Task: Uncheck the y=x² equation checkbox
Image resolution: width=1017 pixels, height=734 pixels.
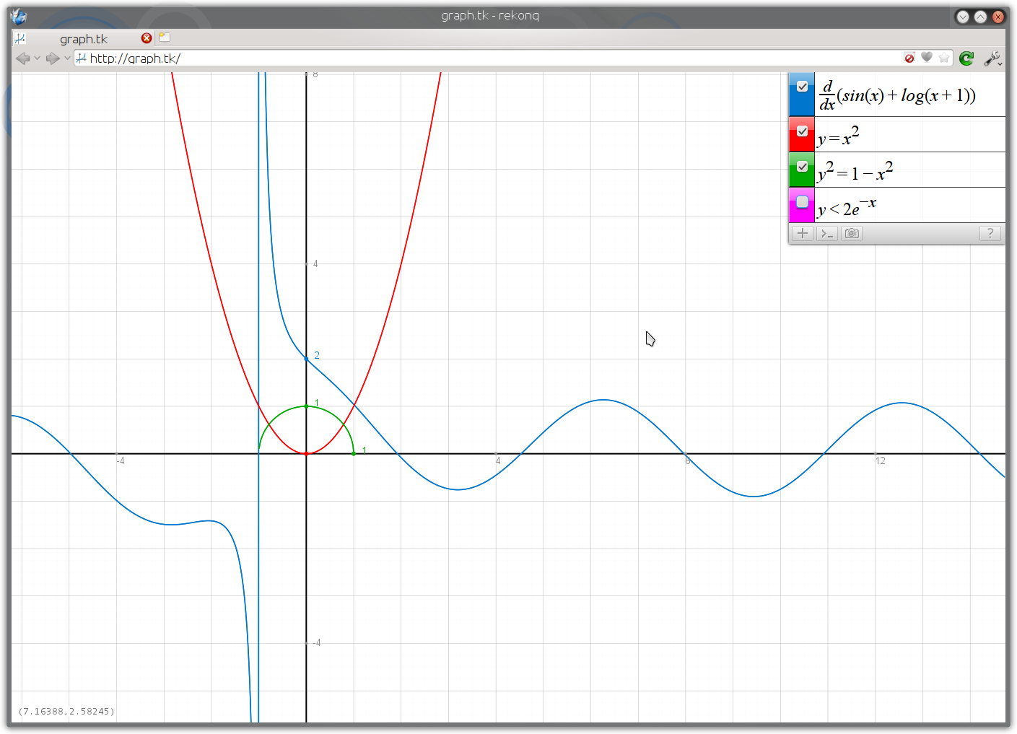Action: pyautogui.click(x=802, y=131)
